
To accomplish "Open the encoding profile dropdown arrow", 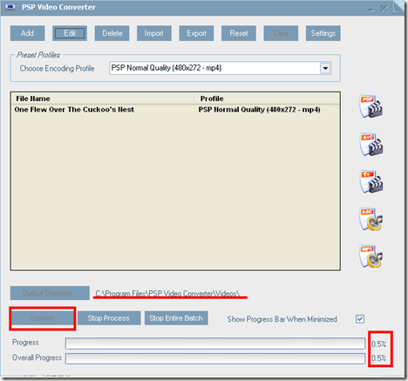I will pyautogui.click(x=325, y=68).
